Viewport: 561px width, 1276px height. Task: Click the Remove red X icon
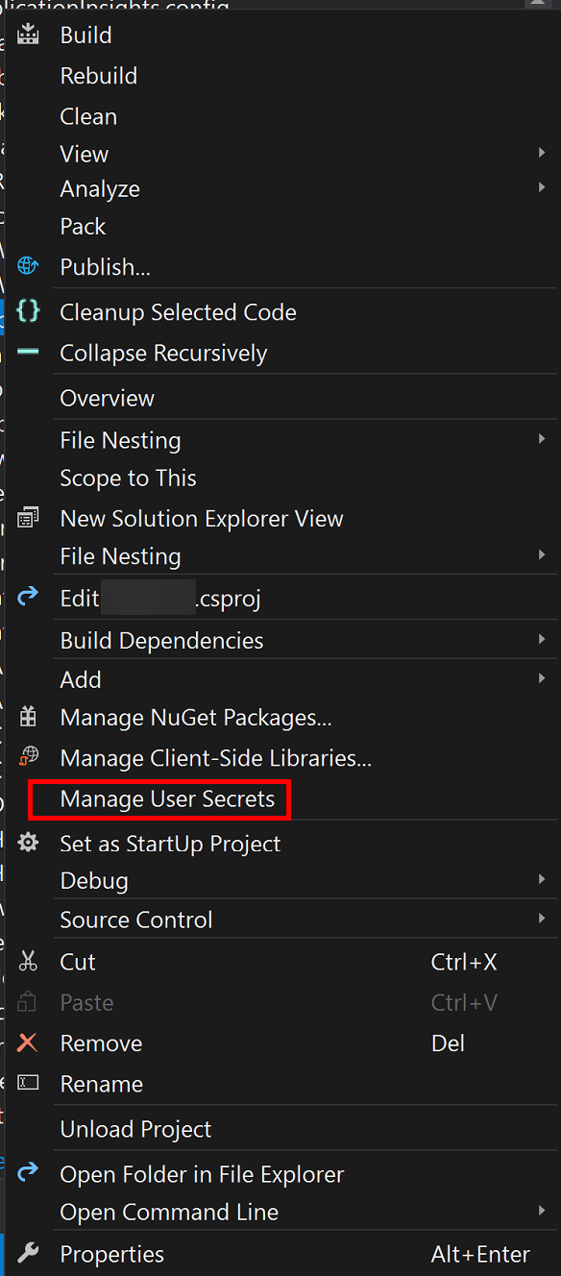[x=29, y=1043]
